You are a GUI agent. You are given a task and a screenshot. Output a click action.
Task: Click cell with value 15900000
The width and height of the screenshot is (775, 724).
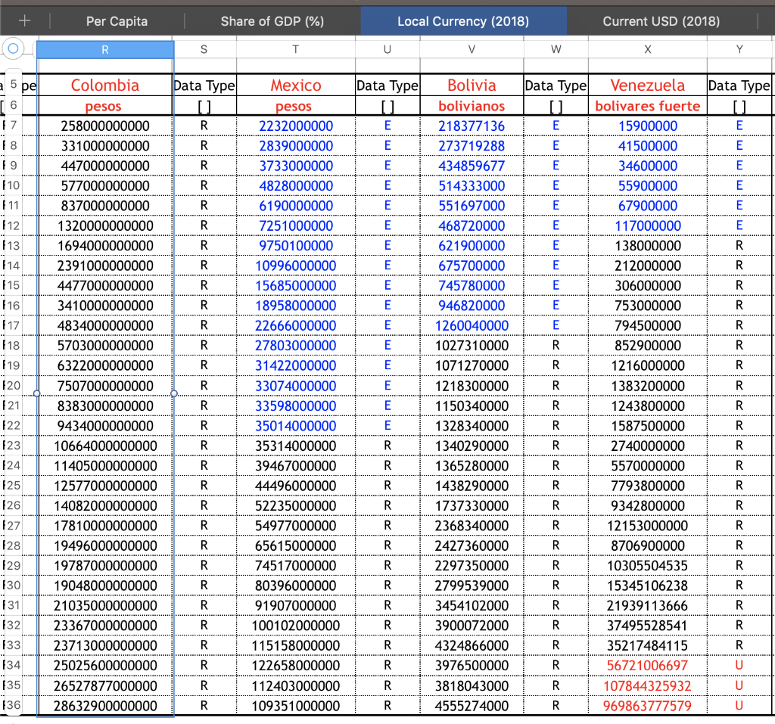(x=648, y=126)
